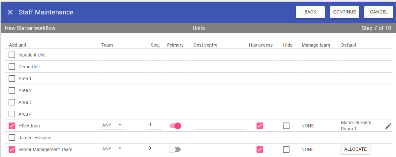The image size is (396, 157).
Task: Expand Team dropdown for Senior Management Team
Action: [x=112, y=149]
